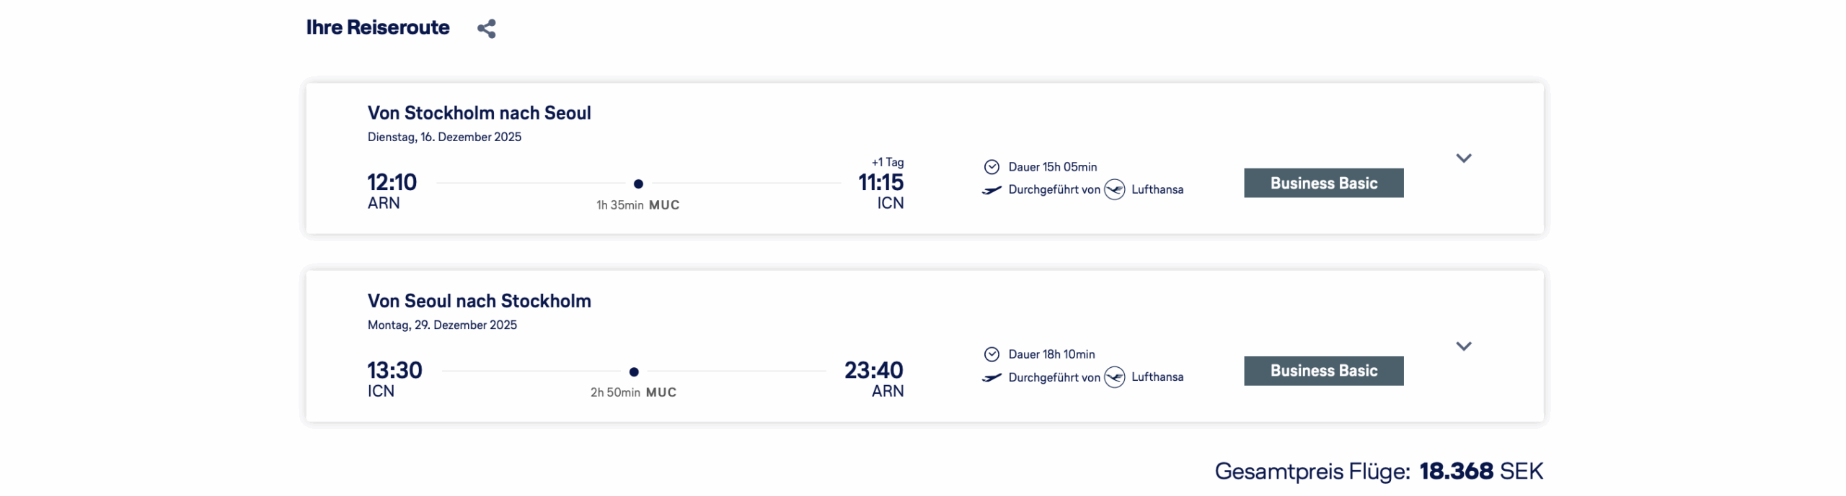1846x496 pixels.
Task: Click the airplane icon in the Stockholm–Seoul flight
Action: click(x=992, y=190)
